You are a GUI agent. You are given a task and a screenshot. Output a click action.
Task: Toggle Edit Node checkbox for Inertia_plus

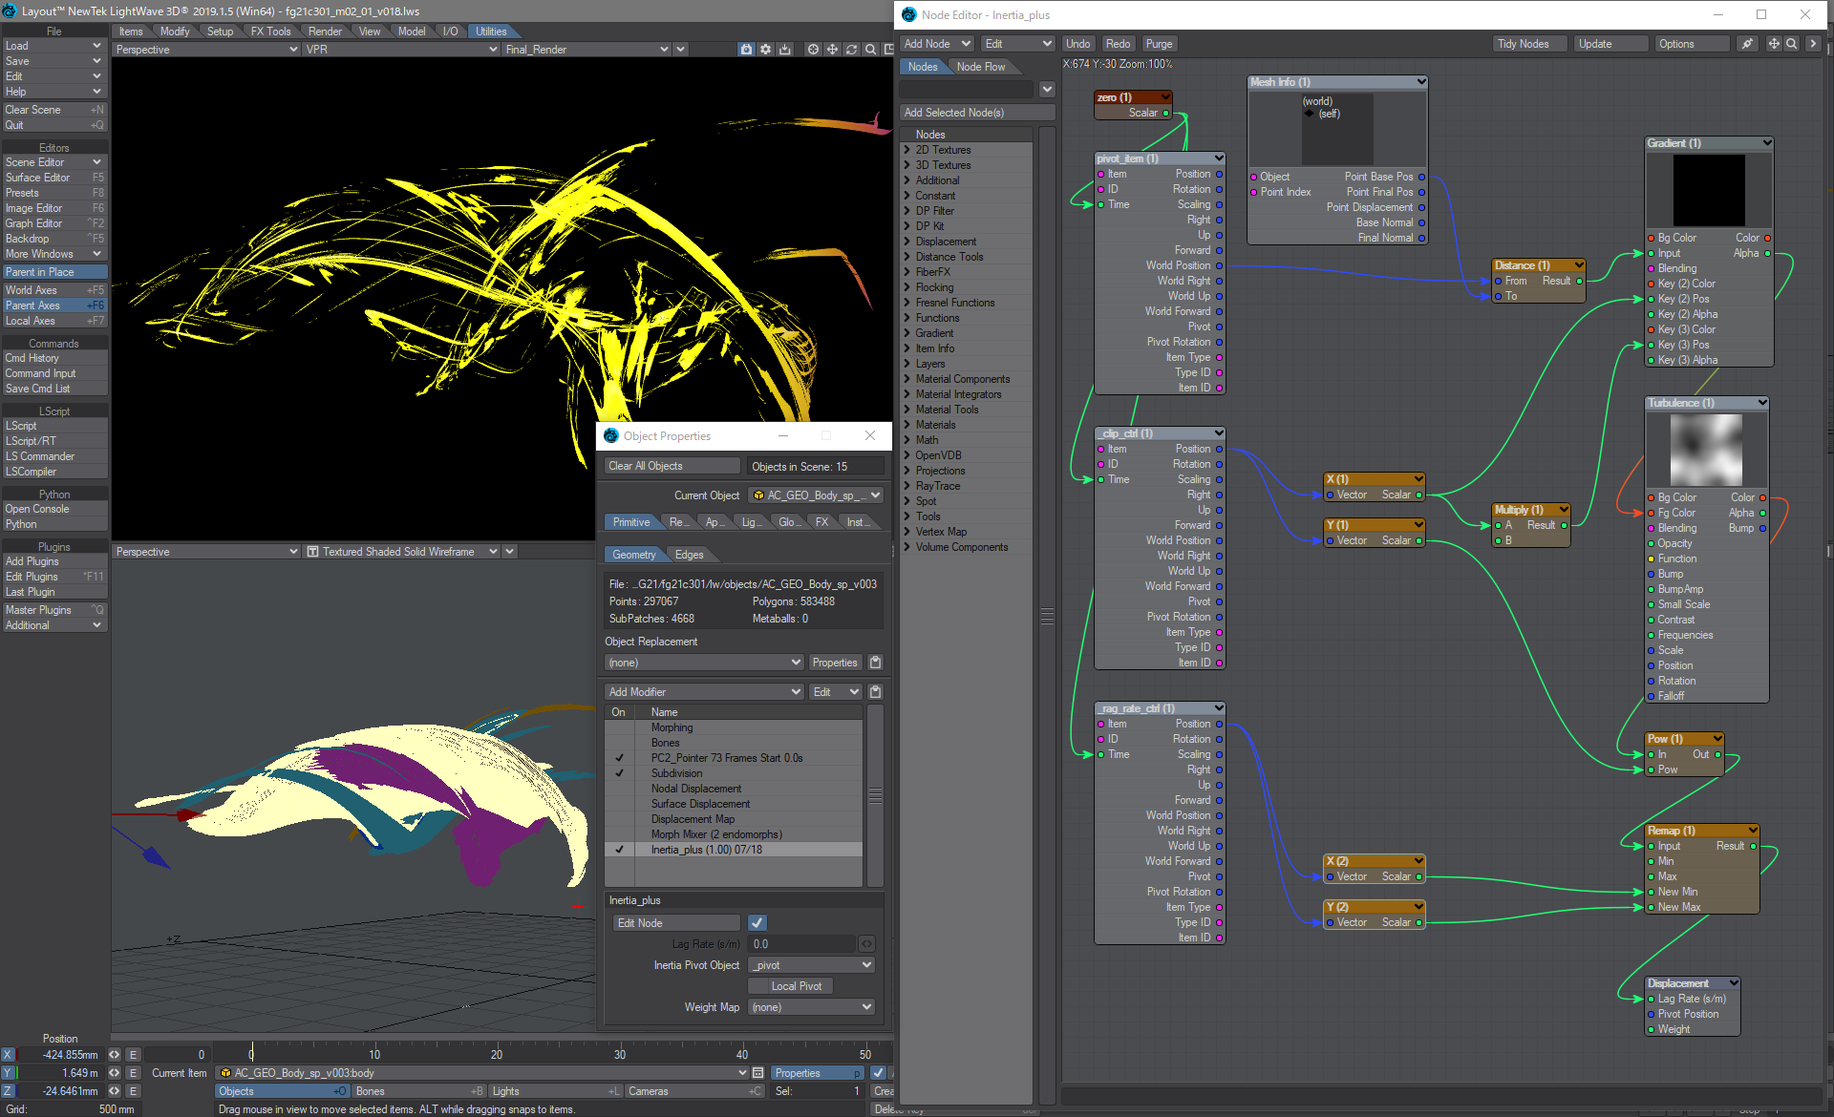(x=758, y=923)
